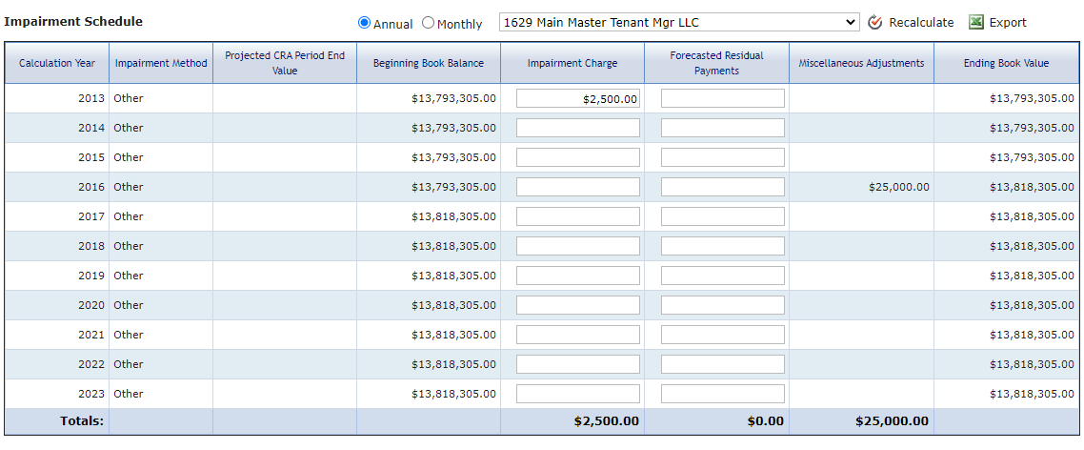Click the 2022 Forecasted Residual Payments input
The height and width of the screenshot is (450, 1084).
[723, 363]
